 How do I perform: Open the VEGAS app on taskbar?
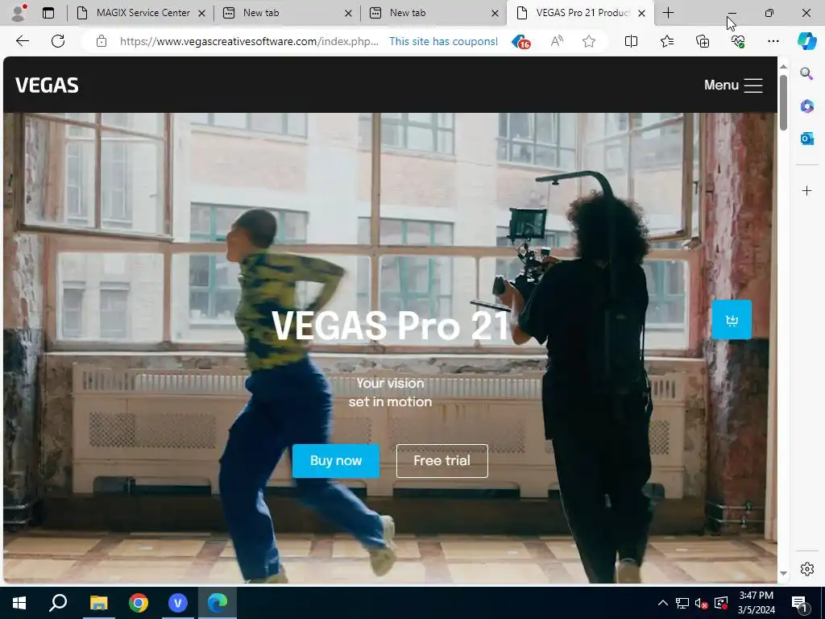click(x=178, y=603)
